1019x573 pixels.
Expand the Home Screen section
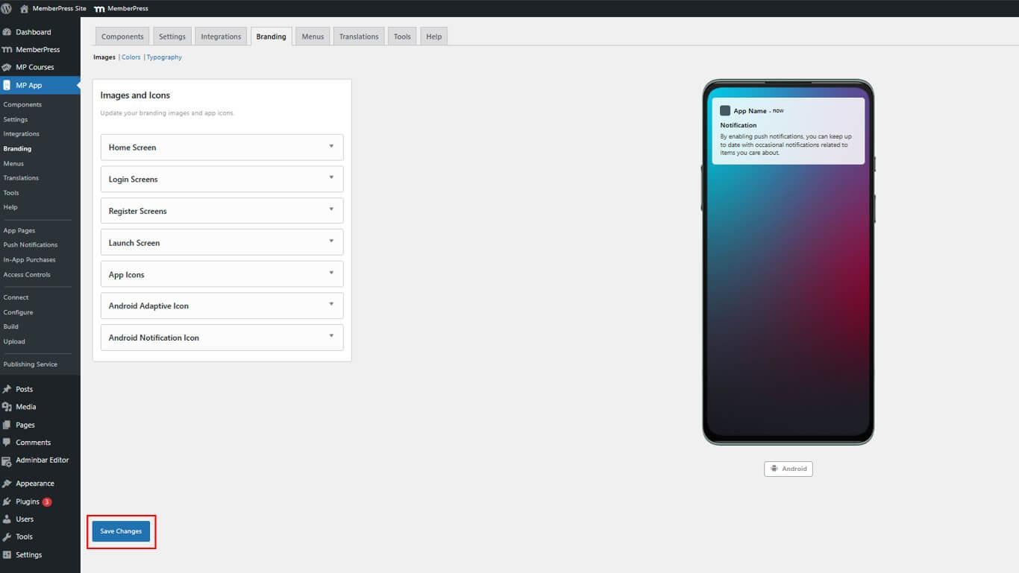pyautogui.click(x=222, y=148)
